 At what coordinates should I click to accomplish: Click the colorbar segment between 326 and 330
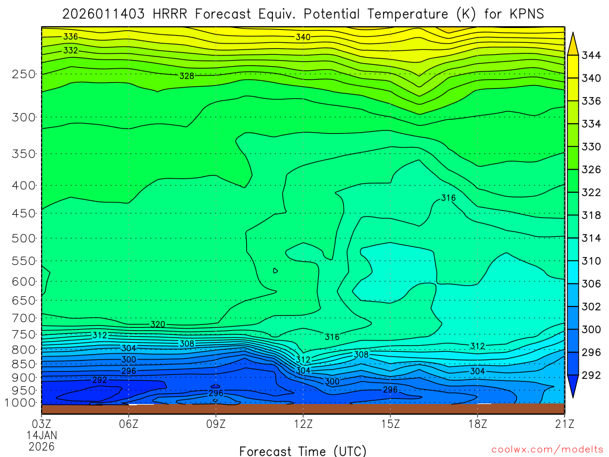(573, 158)
